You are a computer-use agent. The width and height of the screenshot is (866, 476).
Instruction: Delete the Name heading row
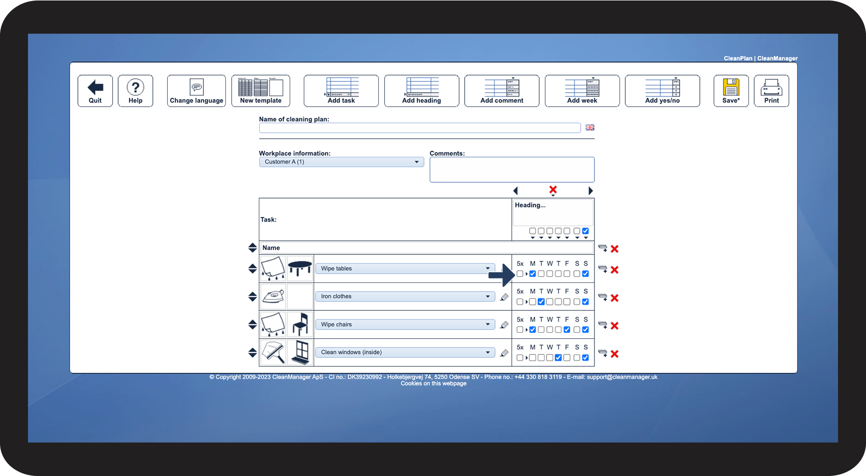pos(615,249)
